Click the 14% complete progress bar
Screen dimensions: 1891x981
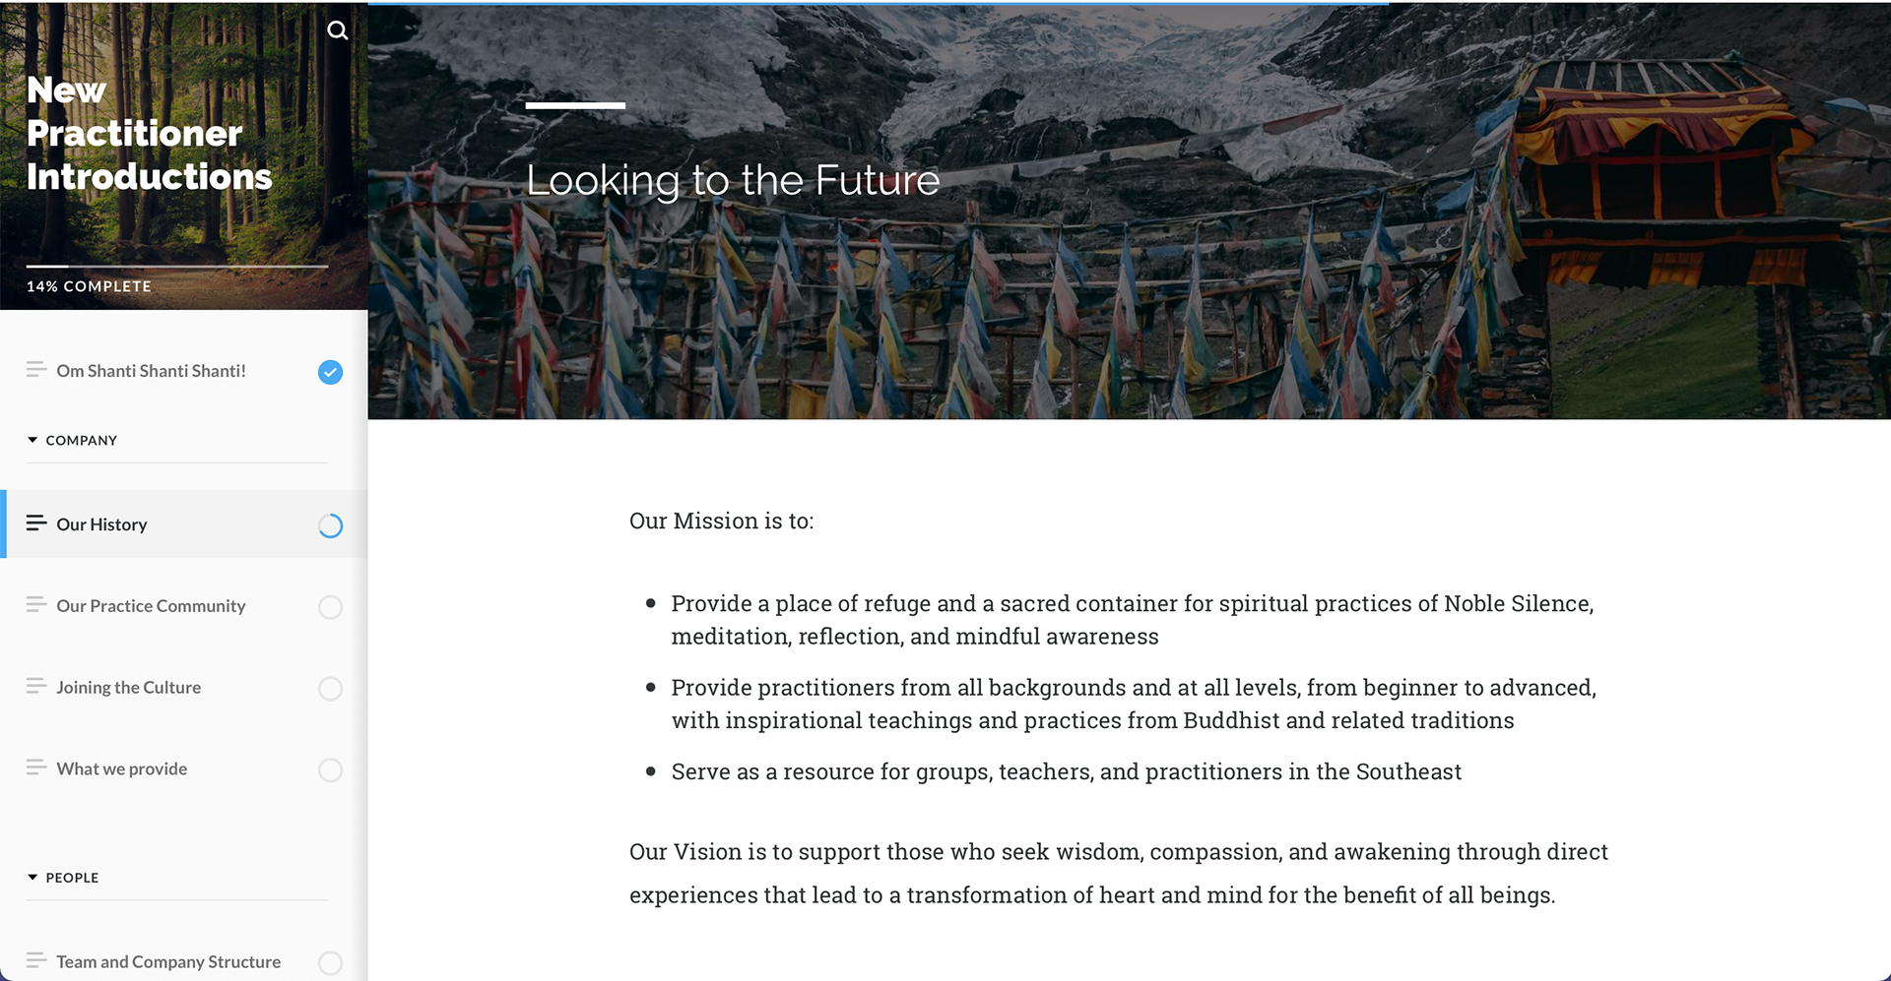(177, 267)
